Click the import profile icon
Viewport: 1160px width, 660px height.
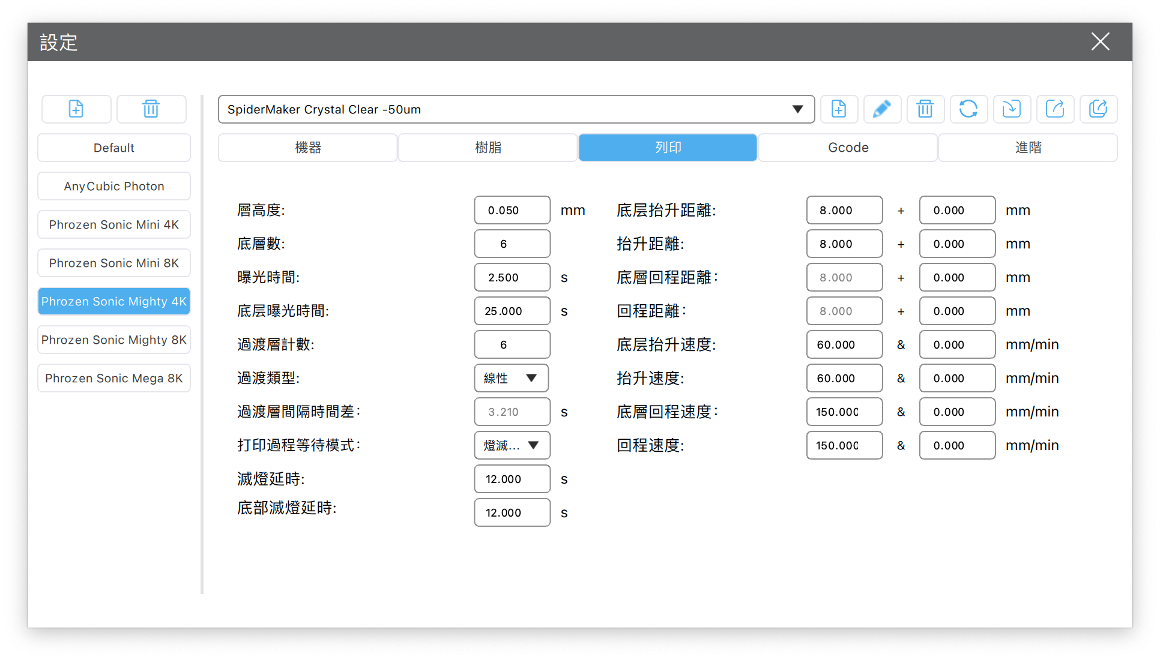[1012, 109]
